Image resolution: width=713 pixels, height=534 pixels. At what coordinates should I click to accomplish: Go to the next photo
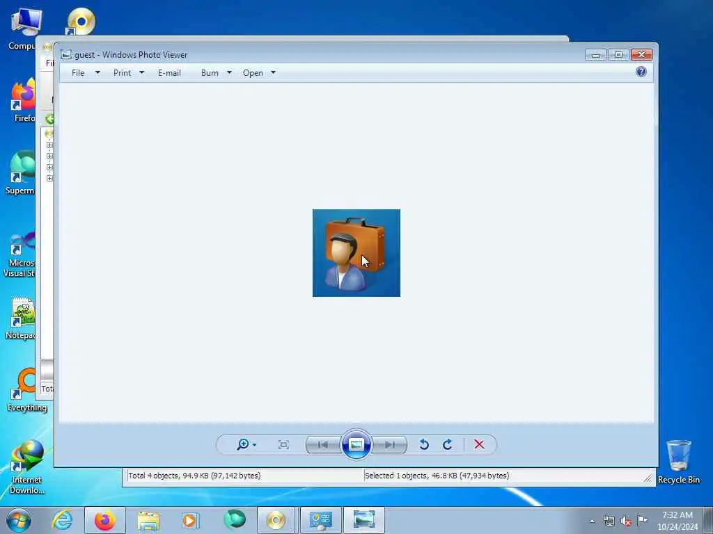(x=390, y=444)
